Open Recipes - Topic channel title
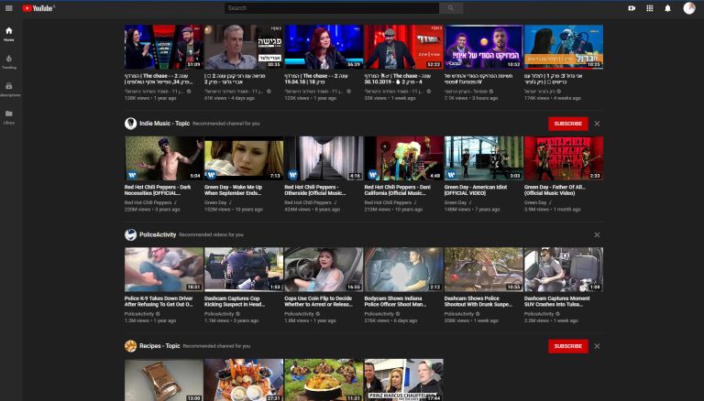The width and height of the screenshot is (704, 401). click(159, 346)
